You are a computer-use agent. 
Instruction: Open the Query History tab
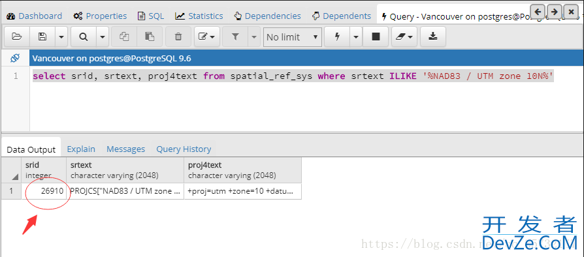pyautogui.click(x=184, y=149)
